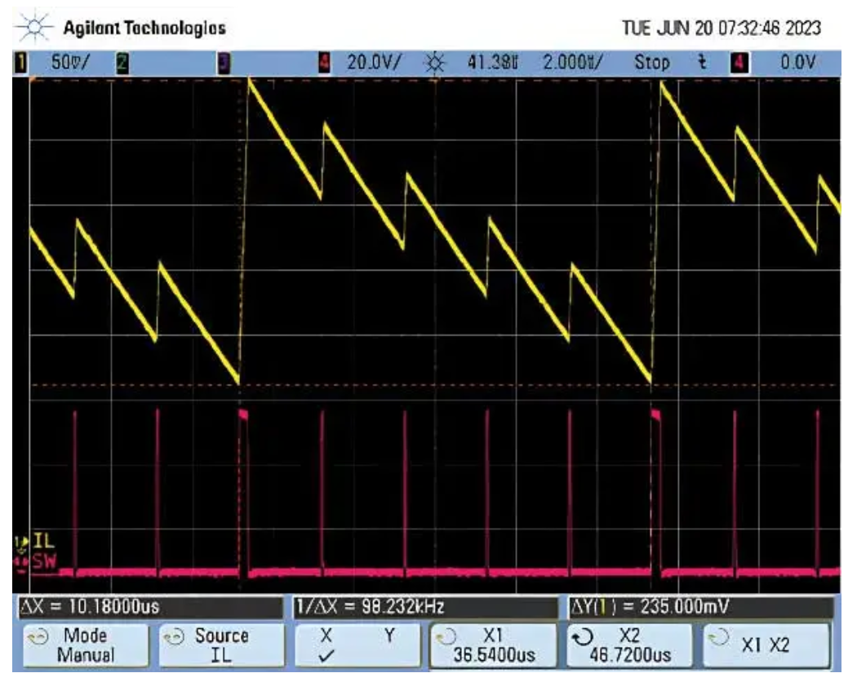Click the Source softkey rotary icon

[174, 638]
